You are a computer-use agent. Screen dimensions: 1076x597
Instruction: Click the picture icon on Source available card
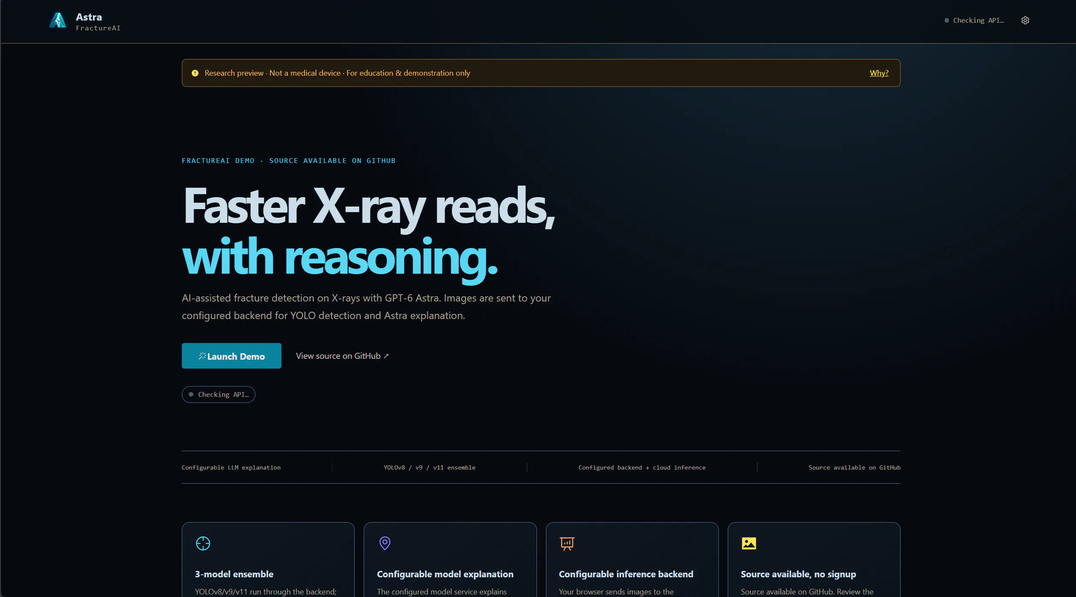pyautogui.click(x=749, y=544)
